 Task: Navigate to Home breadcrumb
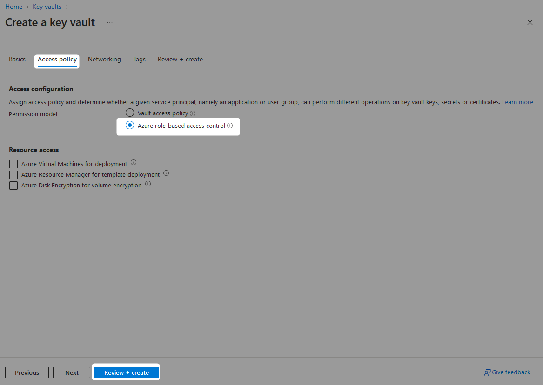click(x=14, y=7)
